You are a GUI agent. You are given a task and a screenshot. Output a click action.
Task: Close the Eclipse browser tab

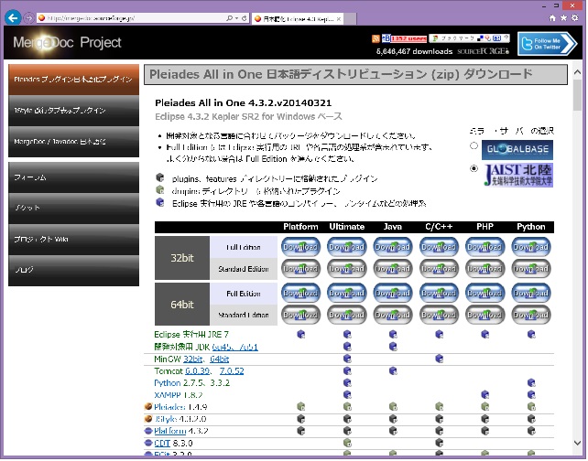point(339,18)
